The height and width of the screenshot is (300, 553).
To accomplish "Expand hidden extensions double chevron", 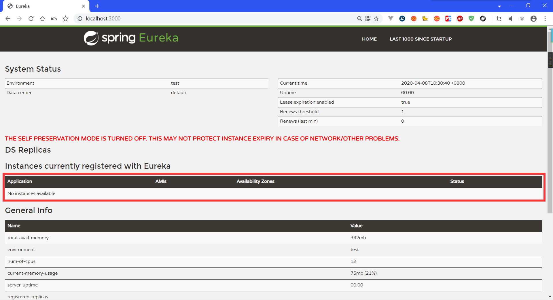I will 522,19.
